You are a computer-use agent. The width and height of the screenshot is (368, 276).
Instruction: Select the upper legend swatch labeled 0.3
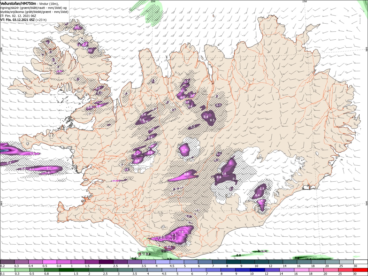coord(21,262)
